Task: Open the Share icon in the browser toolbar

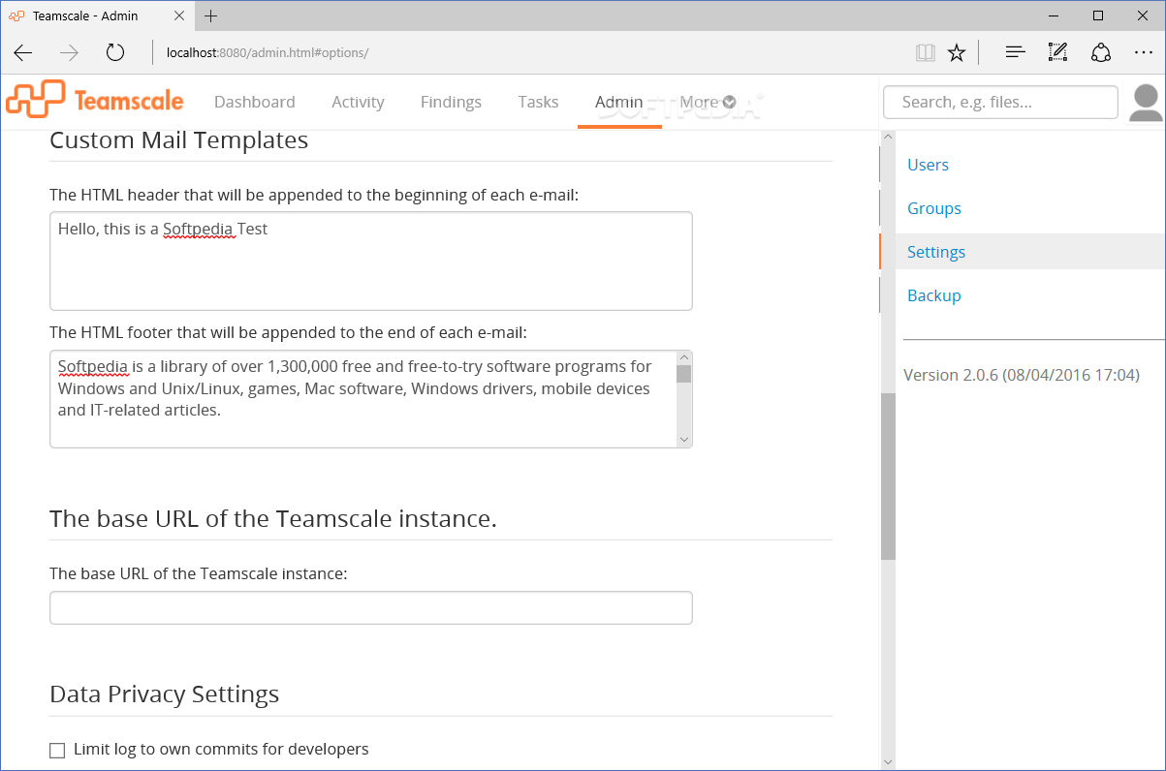Action: click(x=1101, y=52)
